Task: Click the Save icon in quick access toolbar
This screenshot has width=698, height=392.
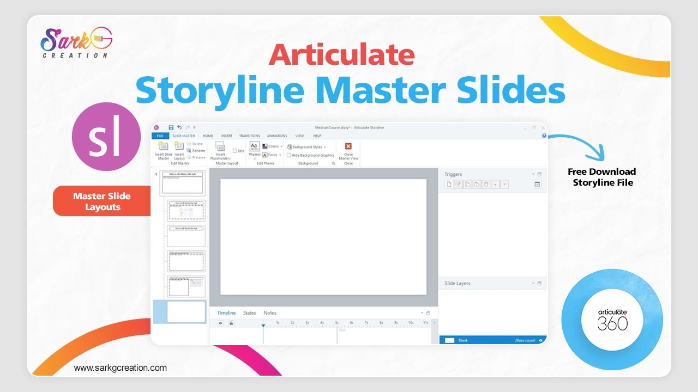Action: point(171,127)
